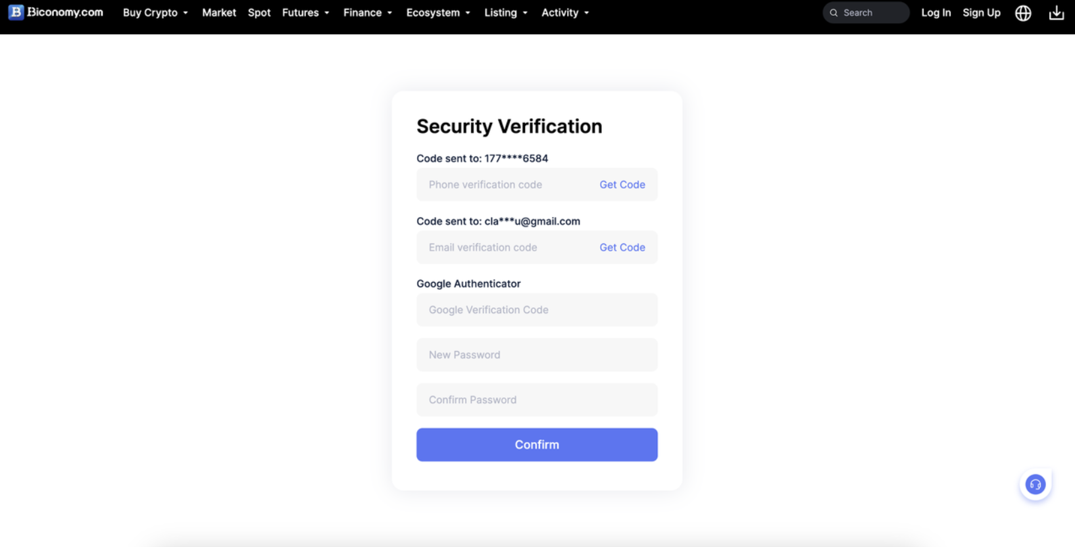Focus the Google Verification Code field

(x=536, y=310)
